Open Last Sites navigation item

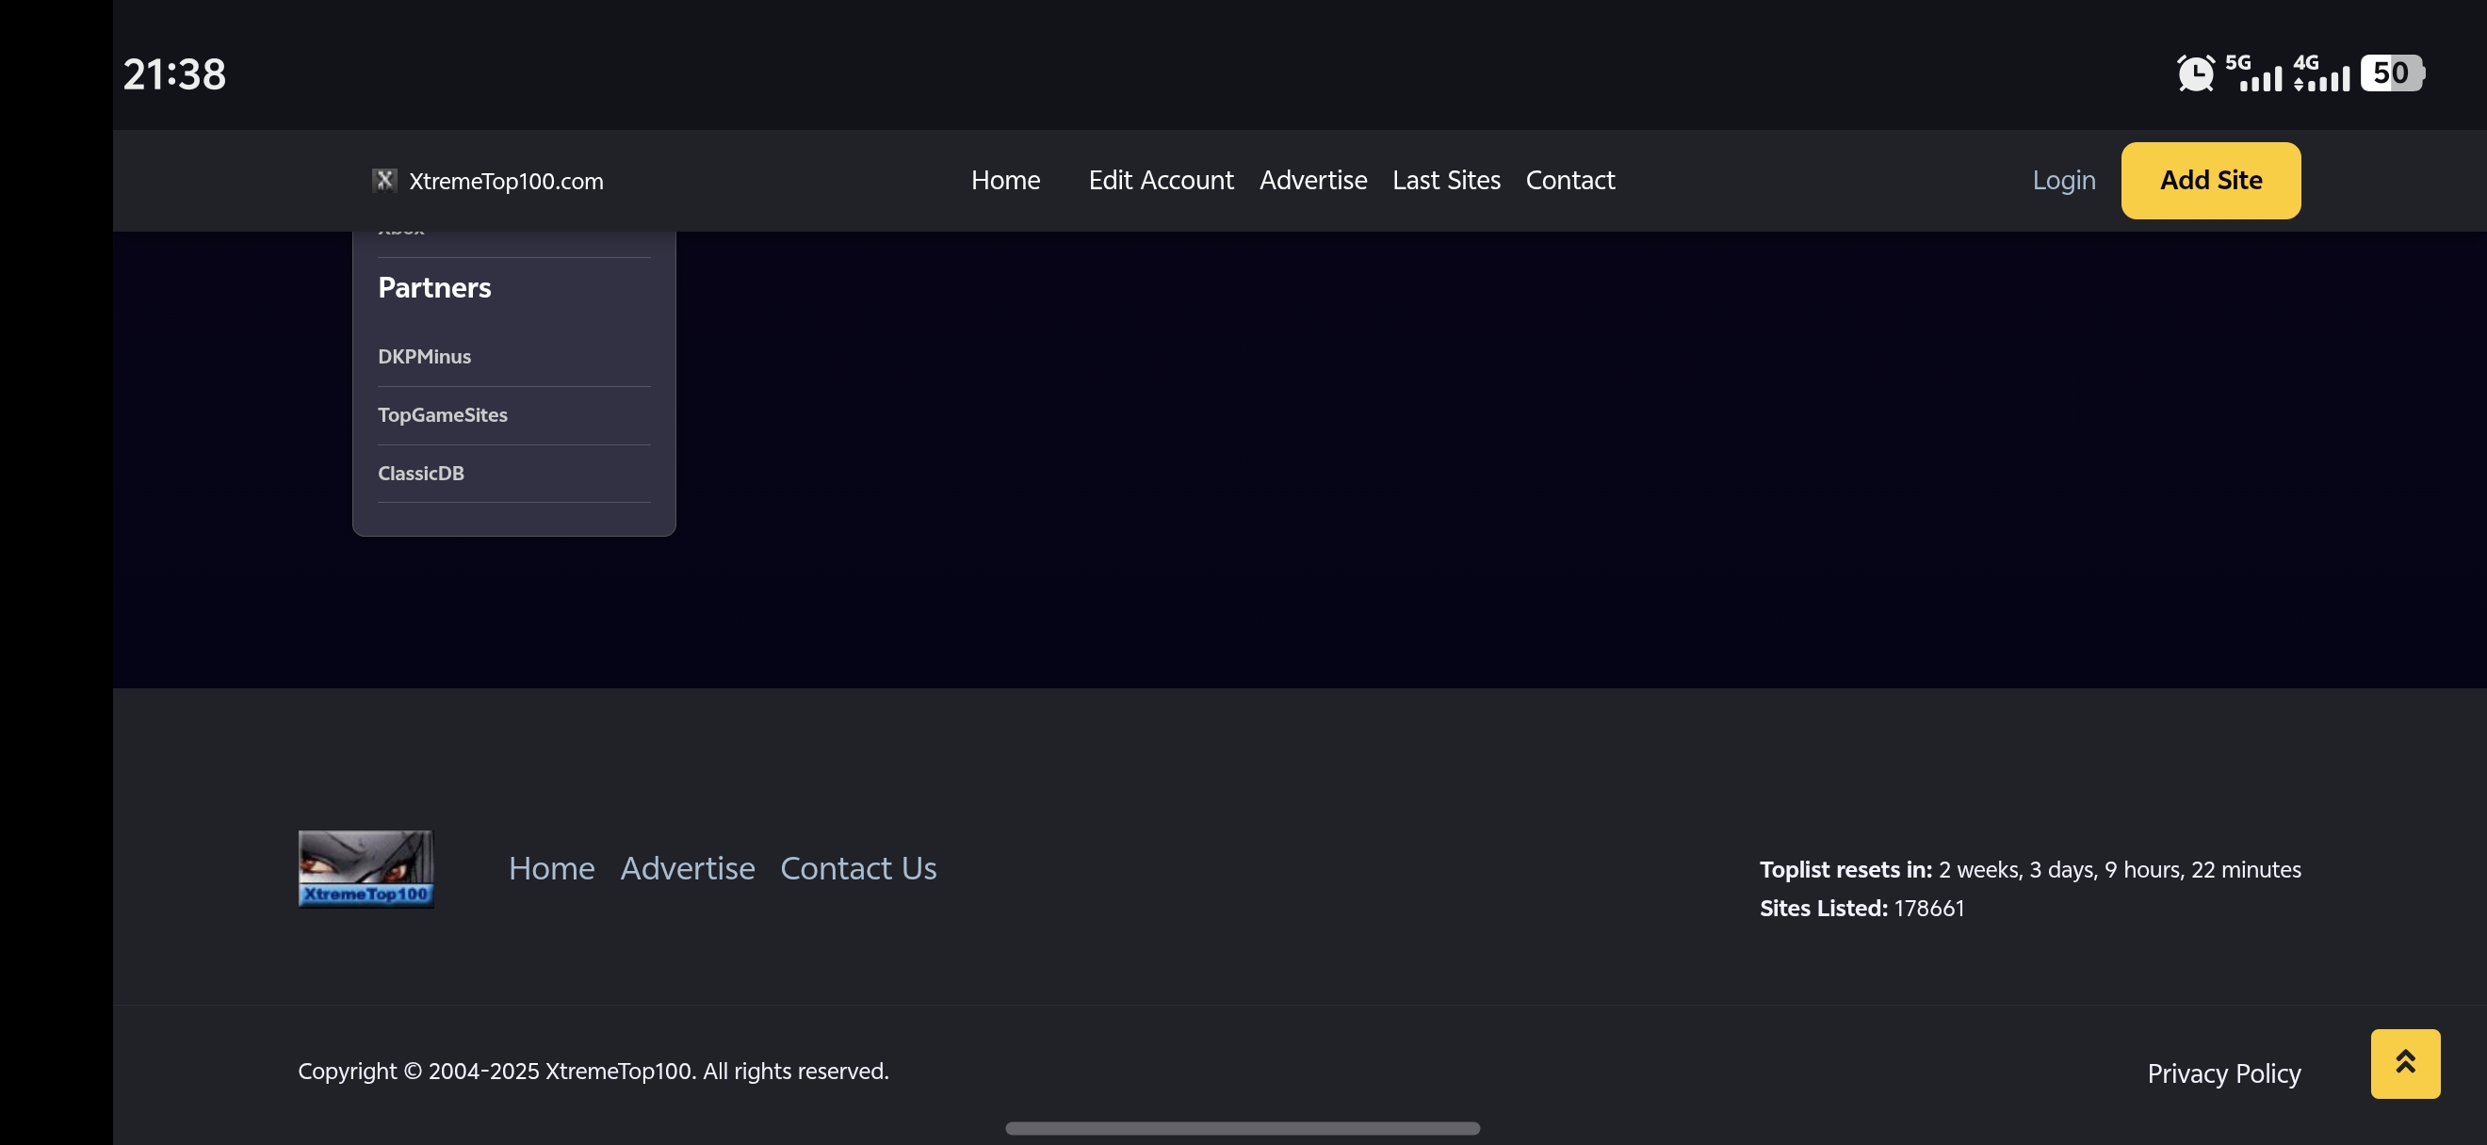coord(1445,181)
